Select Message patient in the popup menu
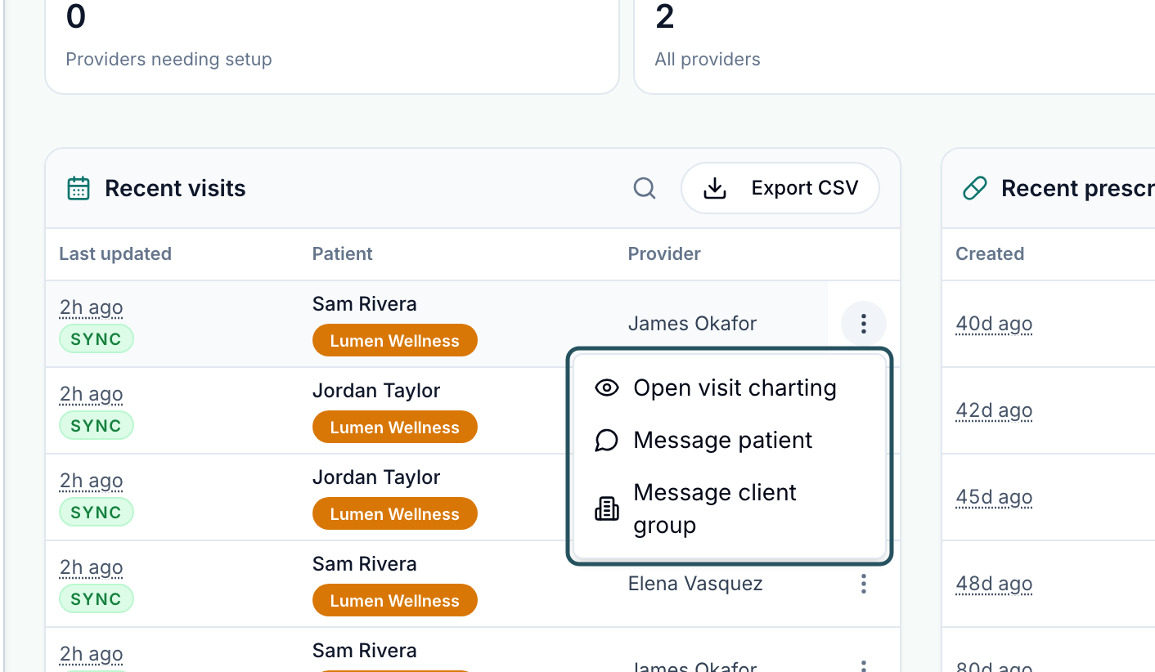This screenshot has height=672, width=1155. pyautogui.click(x=729, y=440)
